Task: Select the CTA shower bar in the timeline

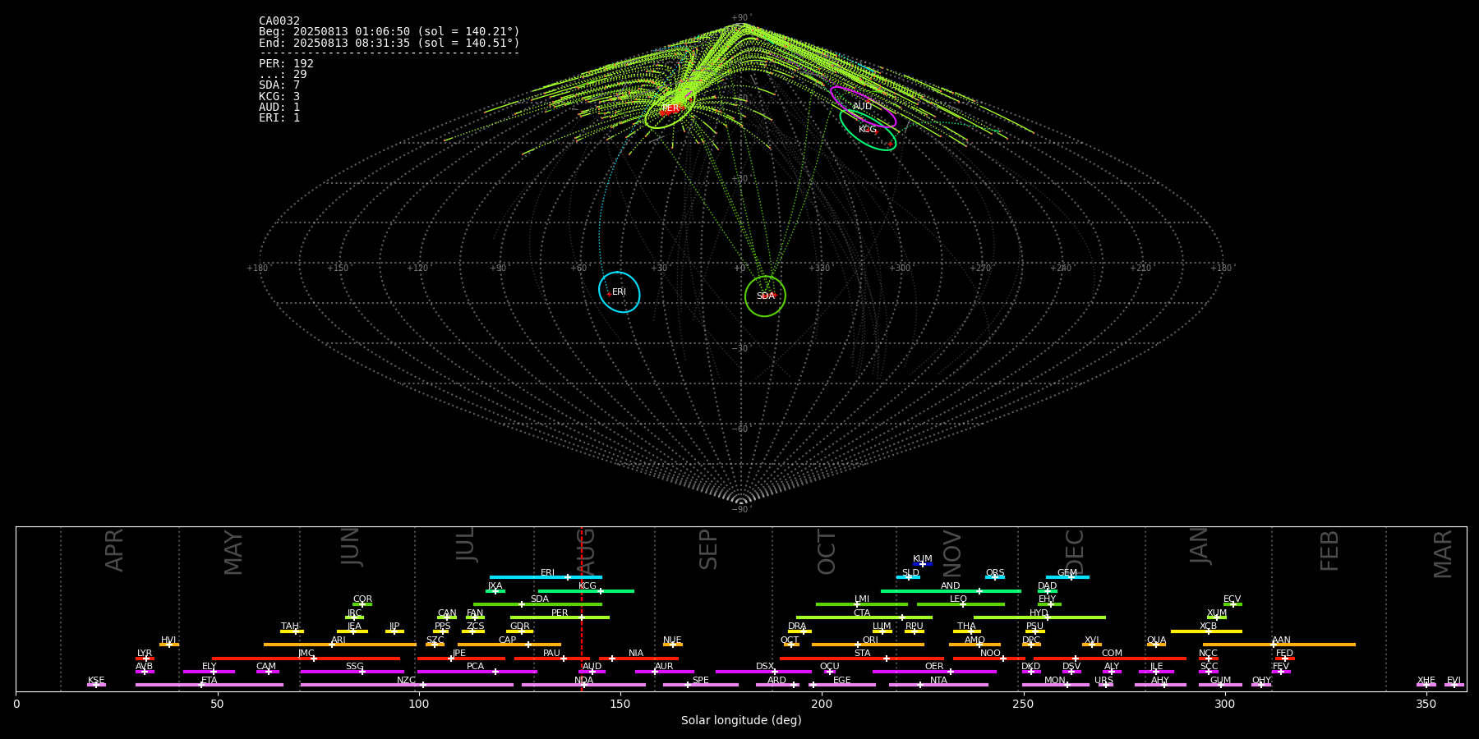Action: 864,617
